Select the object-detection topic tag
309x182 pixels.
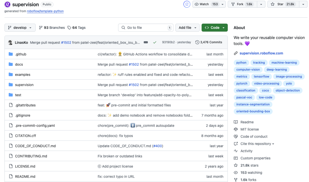[288, 90]
